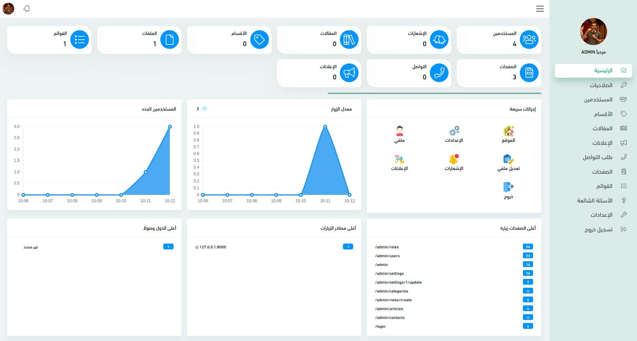The width and height of the screenshot is (637, 341).
Task: Open الصفحات stat card page icon
Action: point(529,73)
